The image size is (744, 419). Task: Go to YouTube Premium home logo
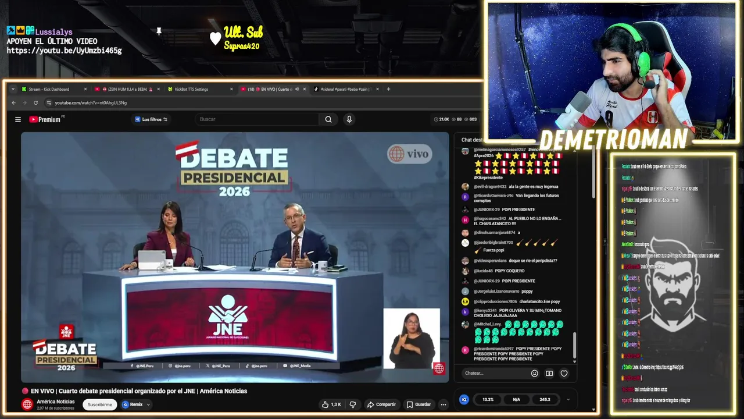(45, 119)
